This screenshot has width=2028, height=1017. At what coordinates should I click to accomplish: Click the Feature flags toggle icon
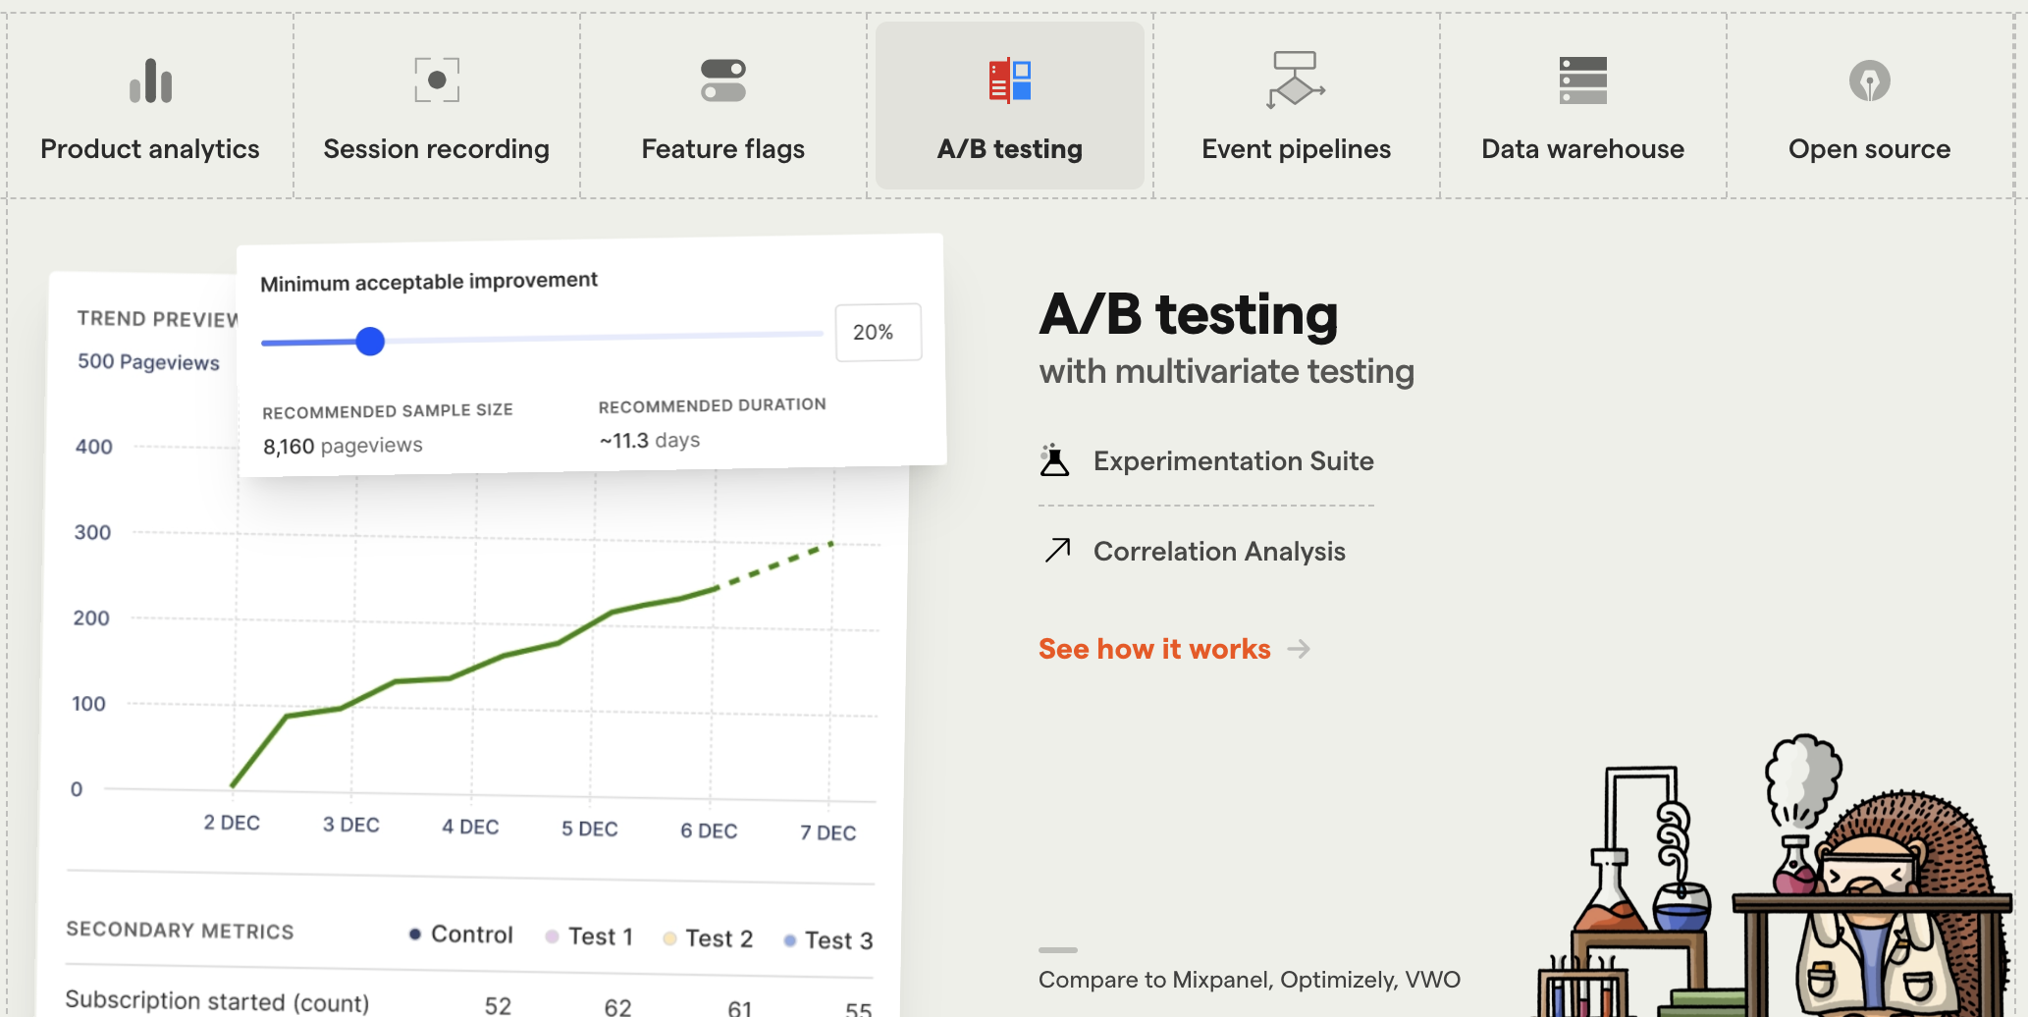click(723, 80)
